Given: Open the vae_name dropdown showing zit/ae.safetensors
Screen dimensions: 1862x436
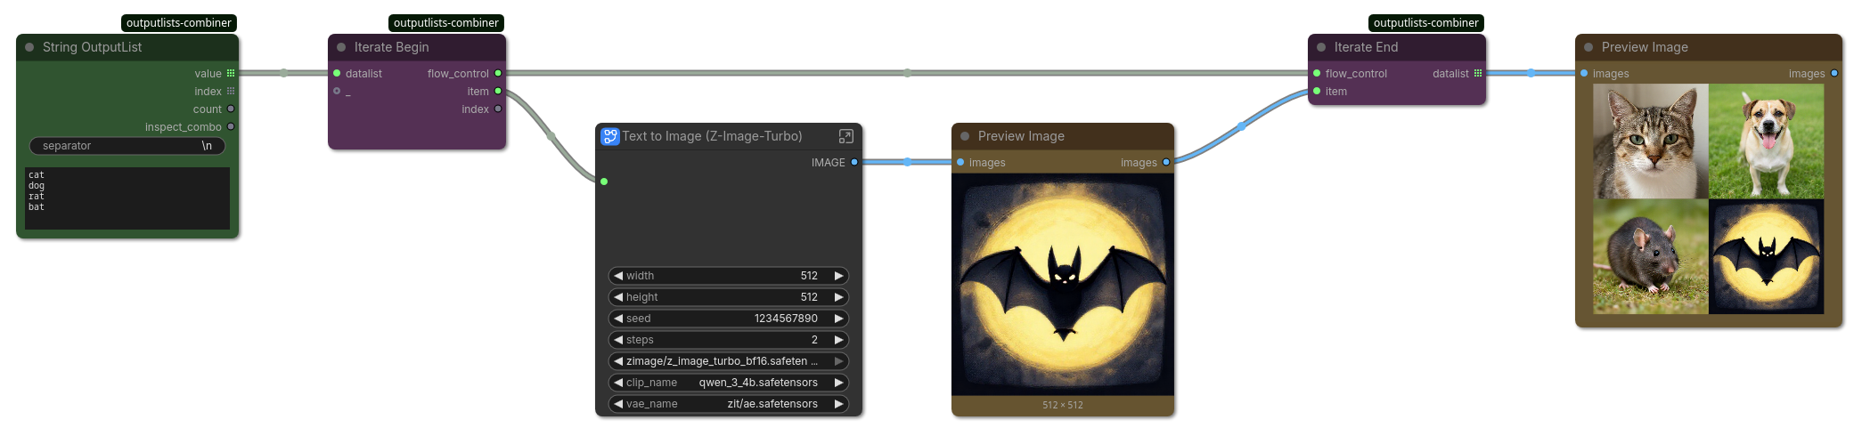Looking at the screenshot, I should 729,404.
